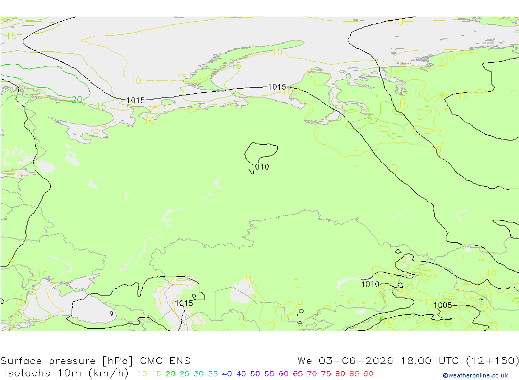Click the 'Surface pressure [hPa] CMC ENS' title
Viewport: 519px width, 380px height.
(95, 360)
